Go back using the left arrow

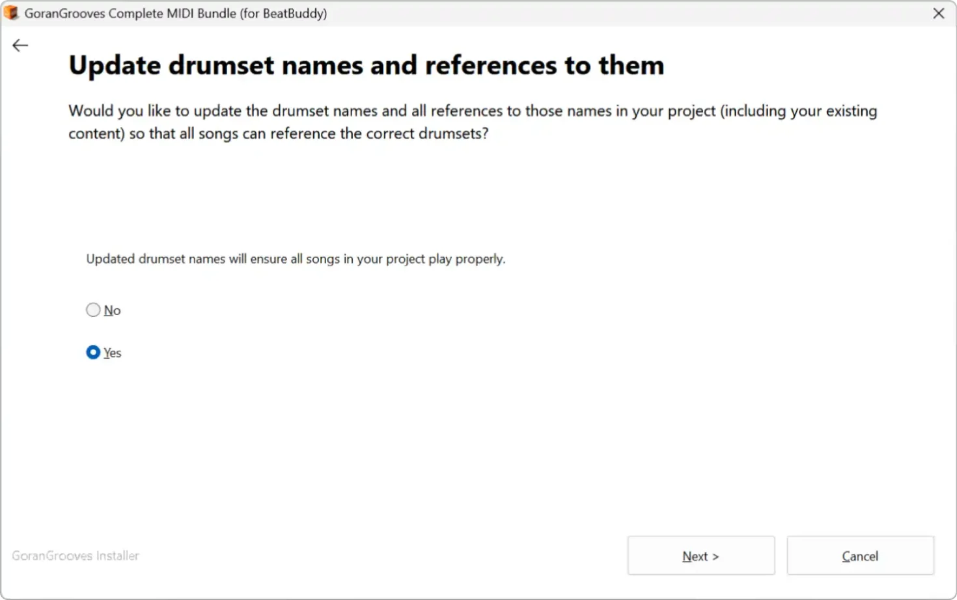click(20, 46)
